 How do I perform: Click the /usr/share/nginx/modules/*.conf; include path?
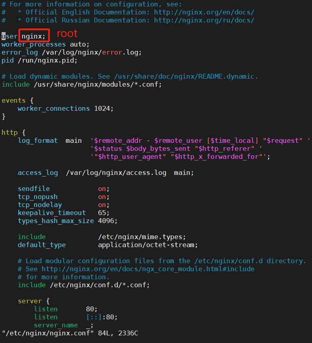(98, 84)
